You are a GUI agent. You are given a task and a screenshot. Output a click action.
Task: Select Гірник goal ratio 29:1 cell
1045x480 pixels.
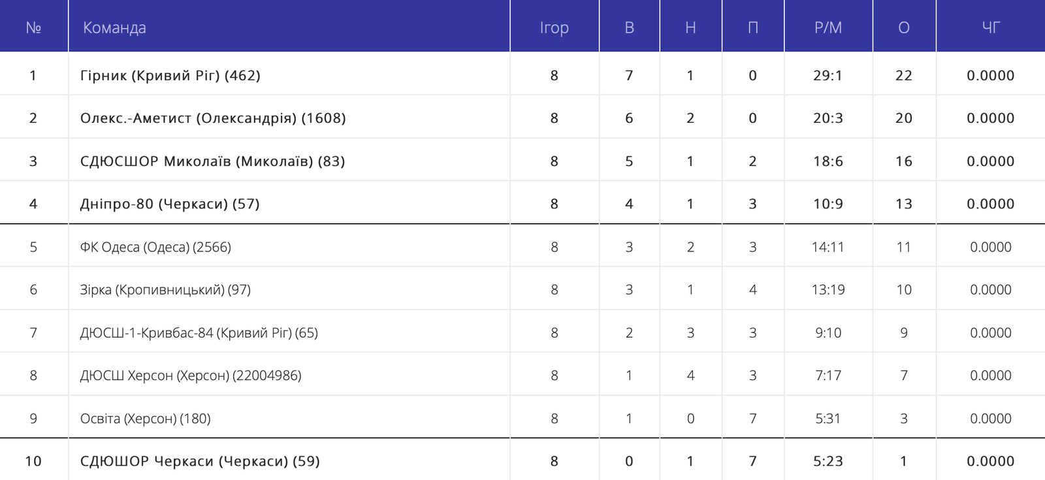coord(828,75)
